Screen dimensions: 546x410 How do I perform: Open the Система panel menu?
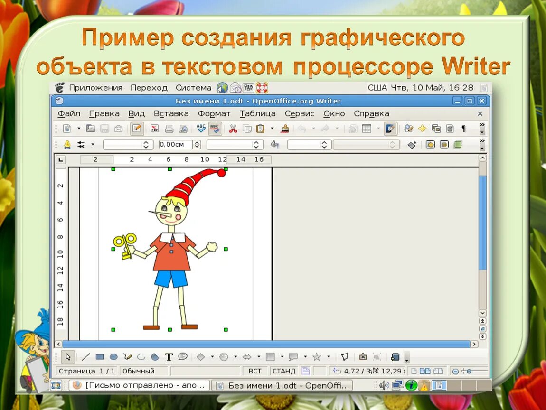click(194, 88)
